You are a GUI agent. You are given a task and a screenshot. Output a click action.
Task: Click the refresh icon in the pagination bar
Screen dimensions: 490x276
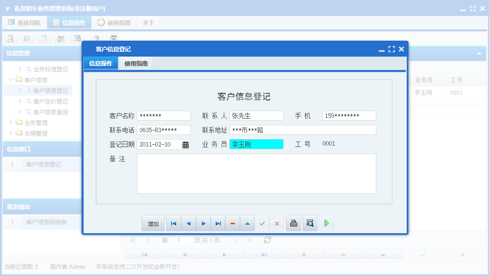click(266, 240)
